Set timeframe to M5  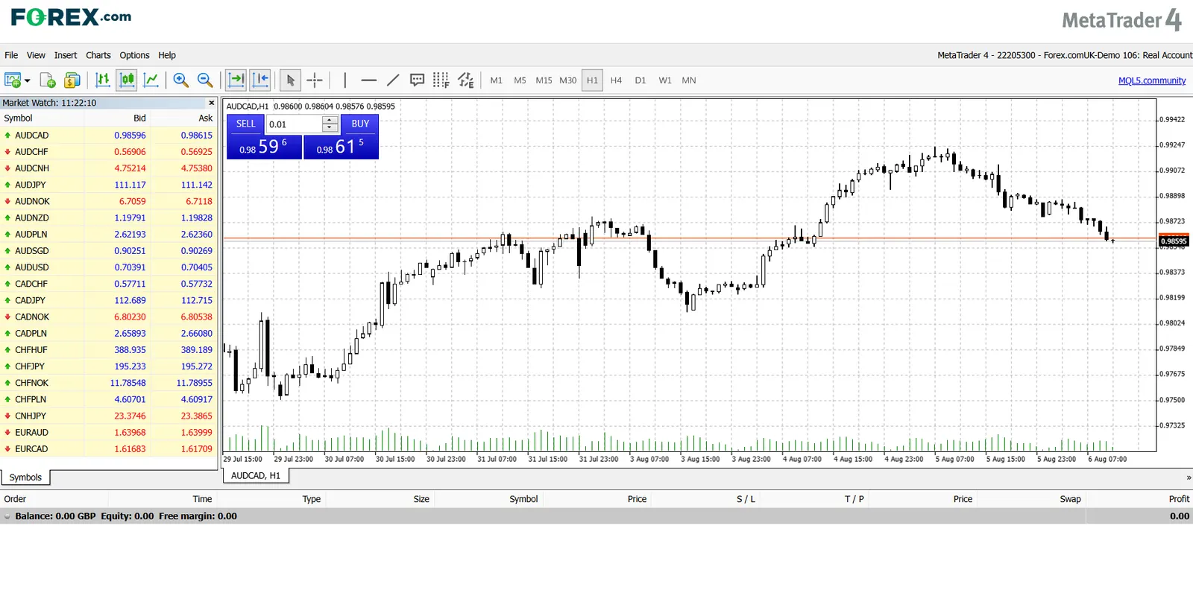520,80
